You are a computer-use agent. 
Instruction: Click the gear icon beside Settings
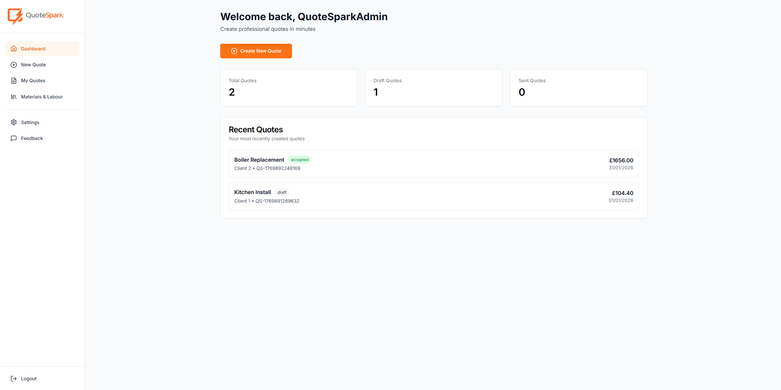click(x=14, y=122)
